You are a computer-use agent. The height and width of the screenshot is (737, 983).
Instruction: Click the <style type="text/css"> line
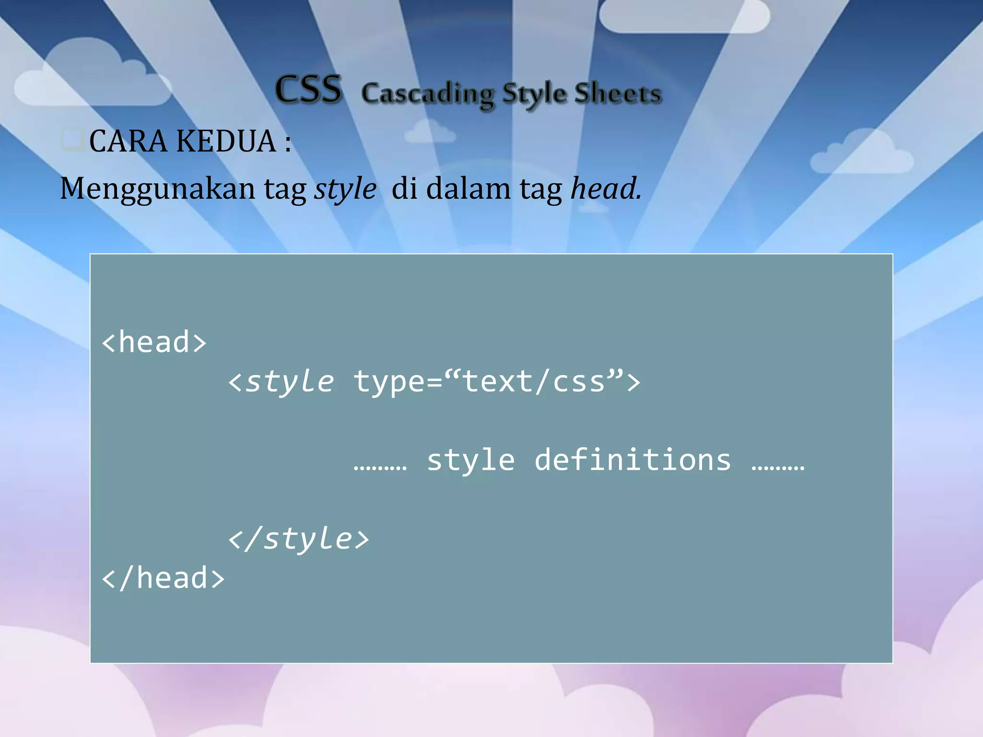coord(434,382)
